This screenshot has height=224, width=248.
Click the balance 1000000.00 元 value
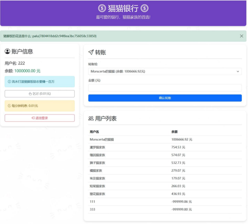click(x=27, y=71)
